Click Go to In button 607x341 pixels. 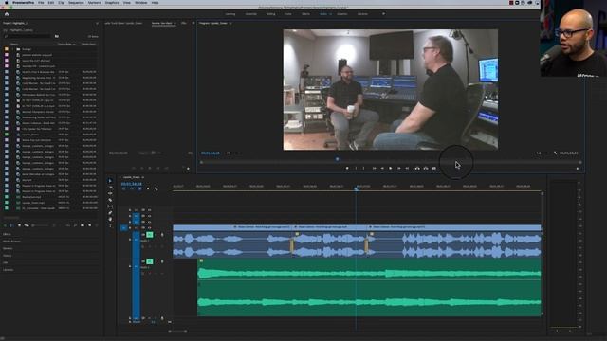[374, 169]
